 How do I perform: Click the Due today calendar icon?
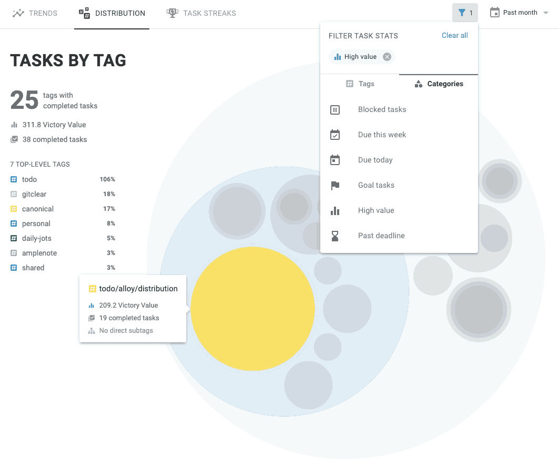335,160
